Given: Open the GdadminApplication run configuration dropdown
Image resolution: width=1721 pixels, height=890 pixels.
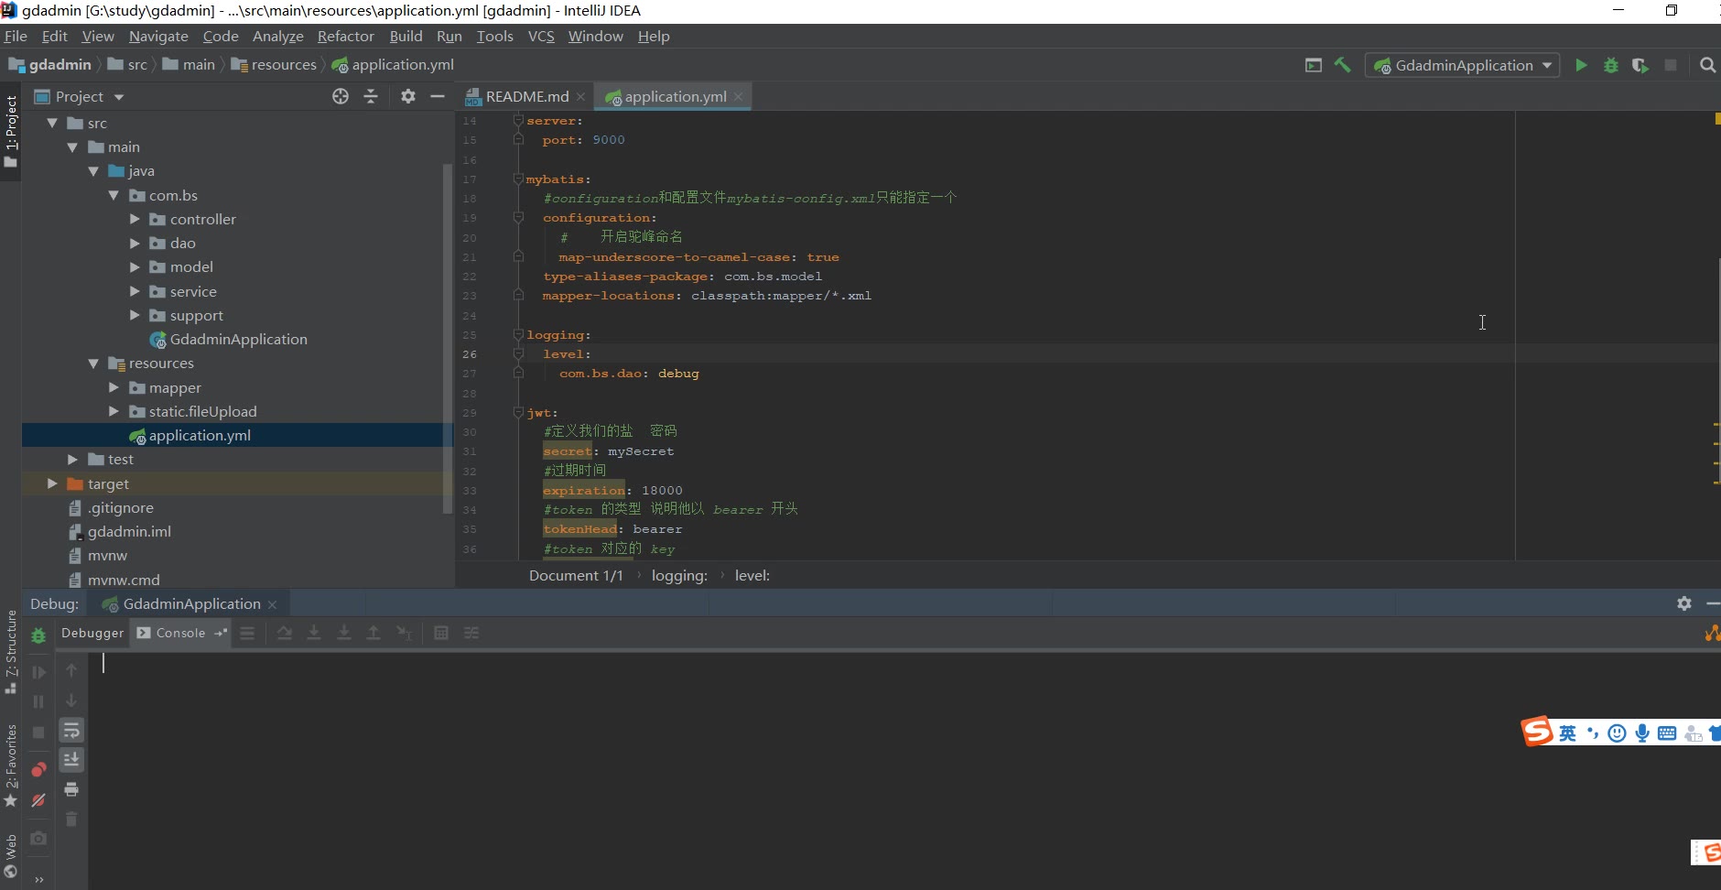Looking at the screenshot, I should pos(1463,65).
